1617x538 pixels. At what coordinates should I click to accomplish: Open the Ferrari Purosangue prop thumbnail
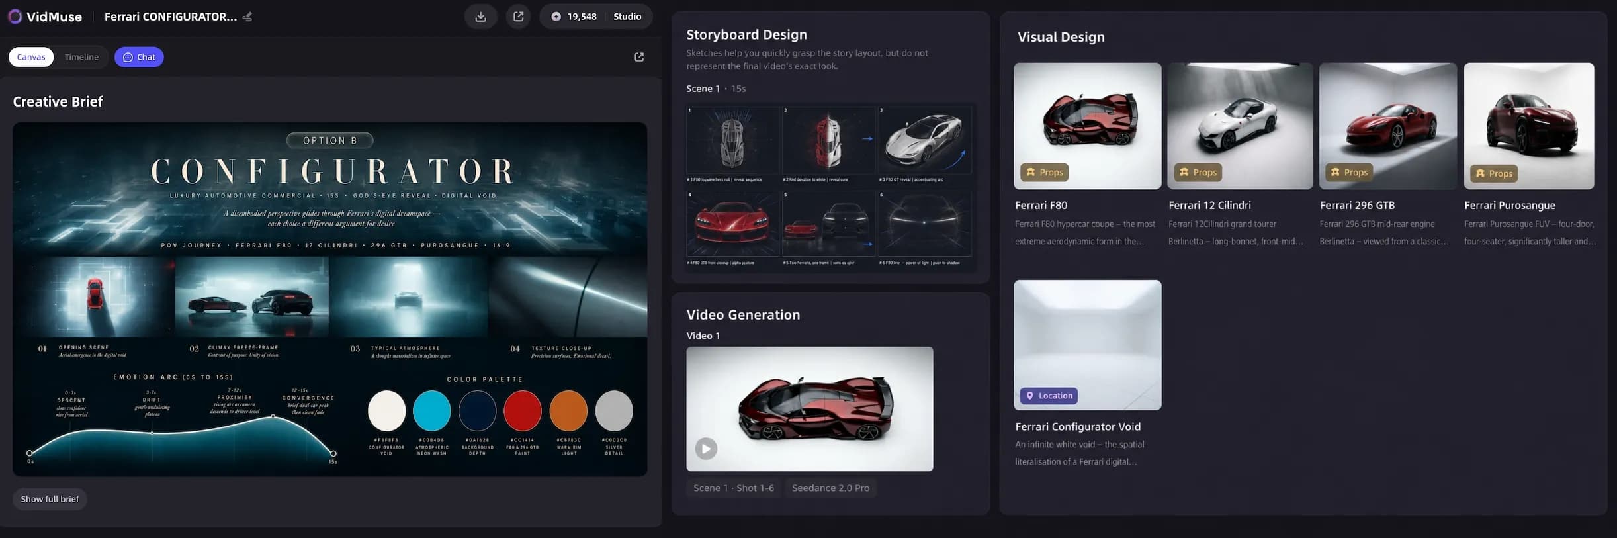1529,126
